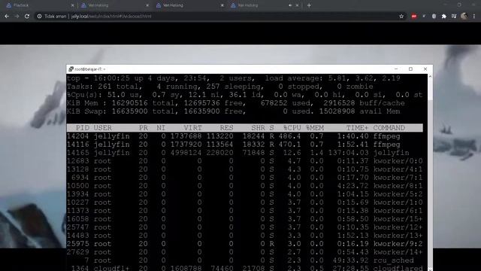Click the kworker/9:2 row PID 25975
Image resolution: width=481 pixels, height=271 pixels.
[244, 244]
